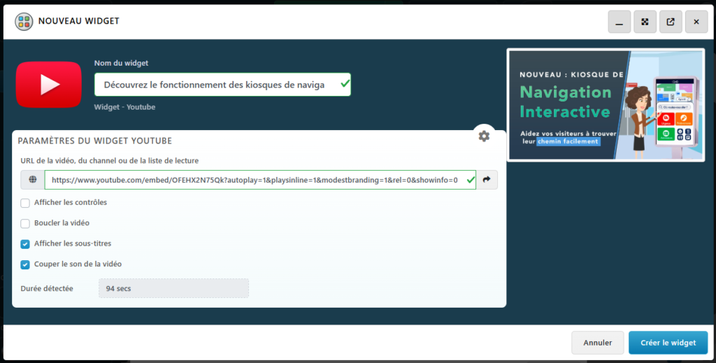Open settings via the gear icon
Screen dimensions: 716x363
(x=484, y=136)
